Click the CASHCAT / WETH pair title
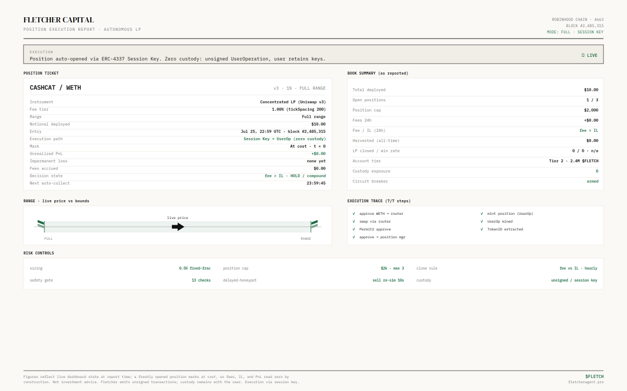Viewport: 627px width, 391px height. pos(55,88)
